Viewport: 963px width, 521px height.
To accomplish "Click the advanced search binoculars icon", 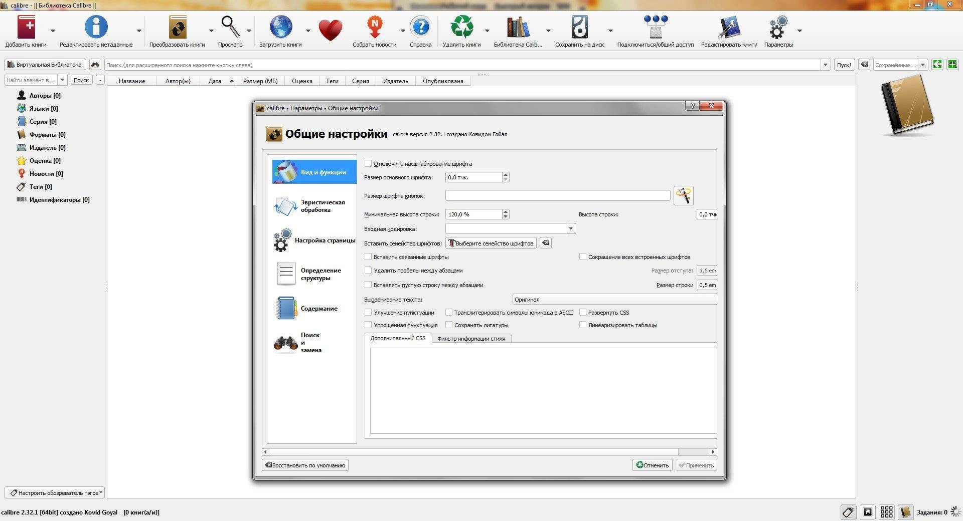I will (x=95, y=65).
